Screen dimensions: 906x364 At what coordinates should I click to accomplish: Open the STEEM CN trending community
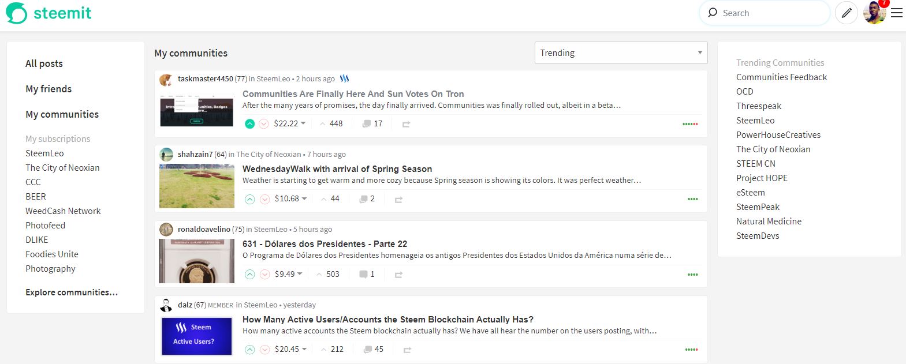tap(756, 164)
